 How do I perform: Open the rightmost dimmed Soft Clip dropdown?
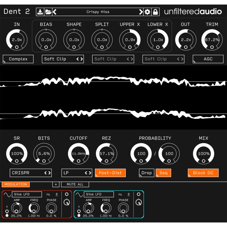tap(163, 59)
